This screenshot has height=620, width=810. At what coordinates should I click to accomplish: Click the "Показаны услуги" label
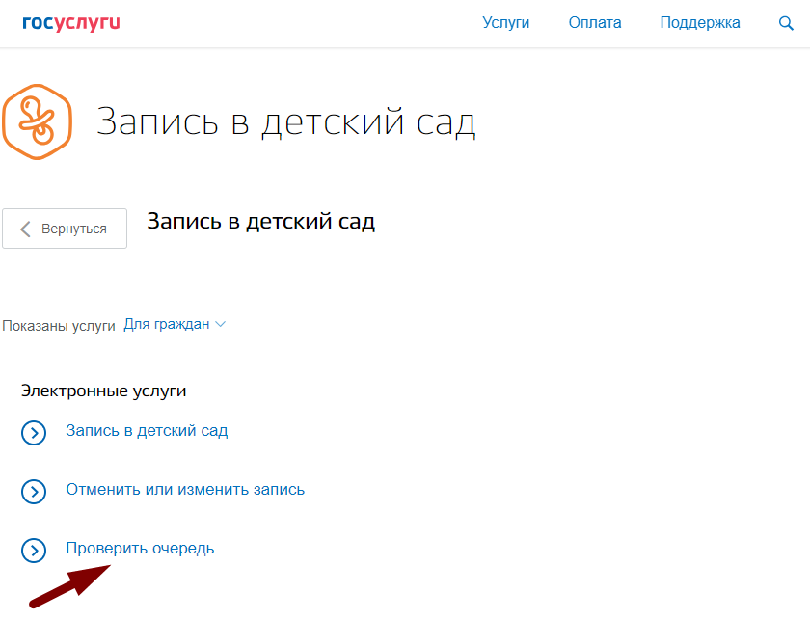pyautogui.click(x=59, y=326)
